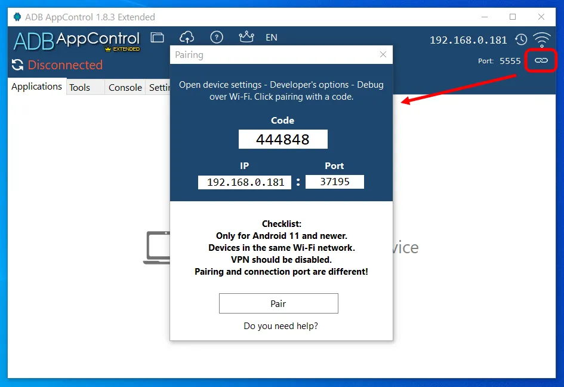Open the help question mark icon
Image resolution: width=564 pixels, height=387 pixels.
click(x=217, y=37)
